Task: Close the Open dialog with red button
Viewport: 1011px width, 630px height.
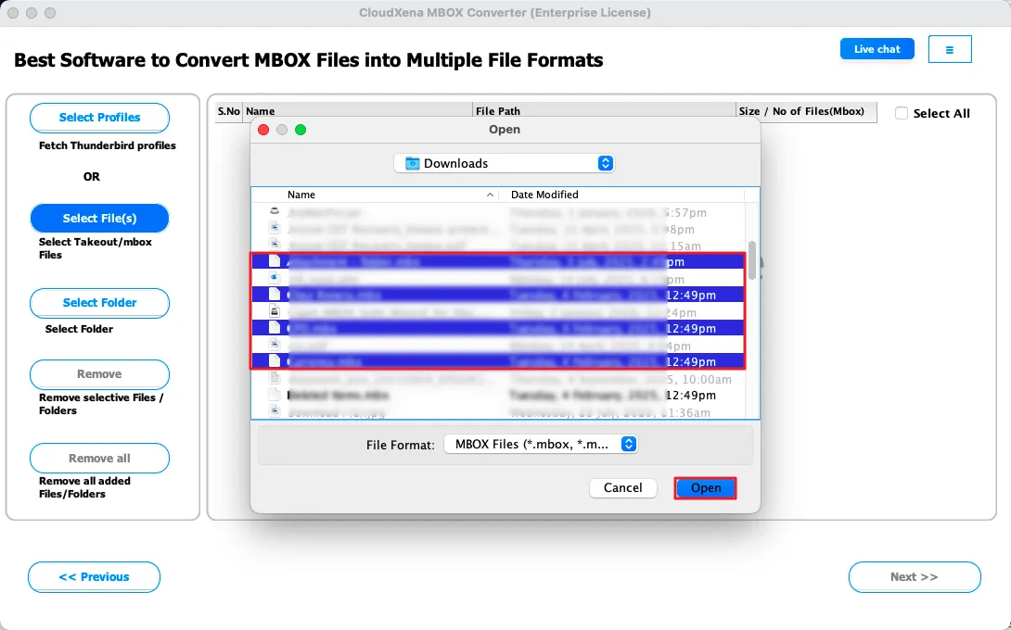Action: (x=263, y=130)
